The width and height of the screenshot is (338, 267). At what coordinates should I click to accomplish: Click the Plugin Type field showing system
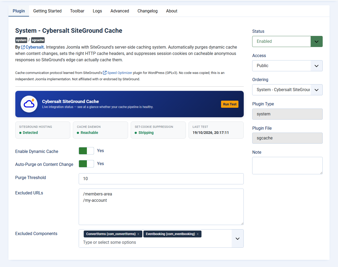click(287, 114)
